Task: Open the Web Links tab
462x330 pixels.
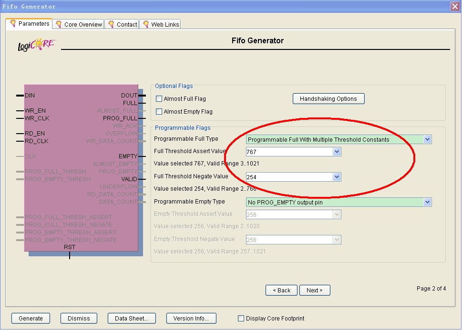Action: click(x=161, y=24)
